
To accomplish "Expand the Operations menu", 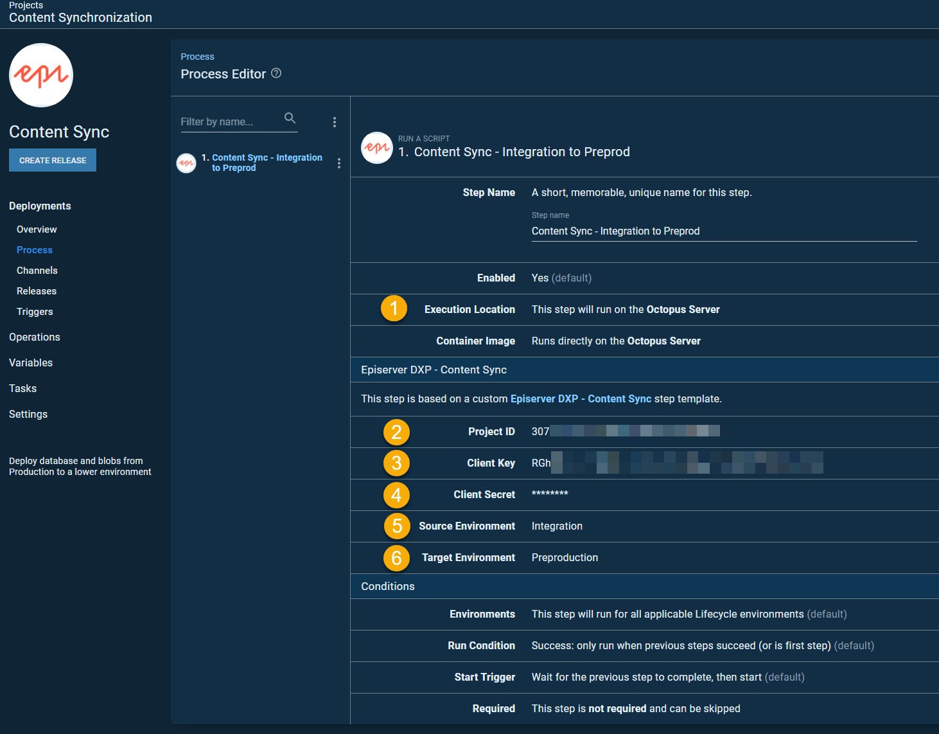I will (35, 337).
